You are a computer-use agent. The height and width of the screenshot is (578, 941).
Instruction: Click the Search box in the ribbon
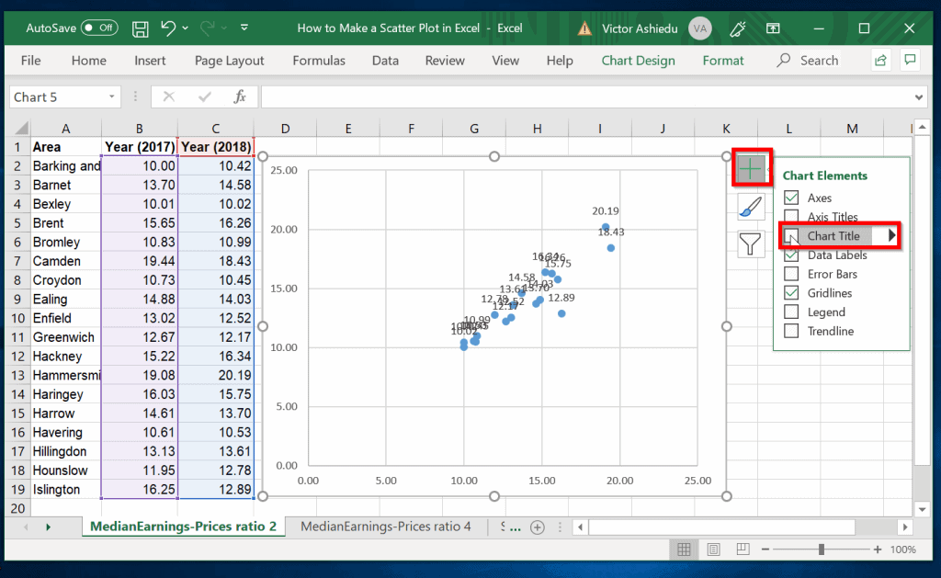tap(817, 60)
